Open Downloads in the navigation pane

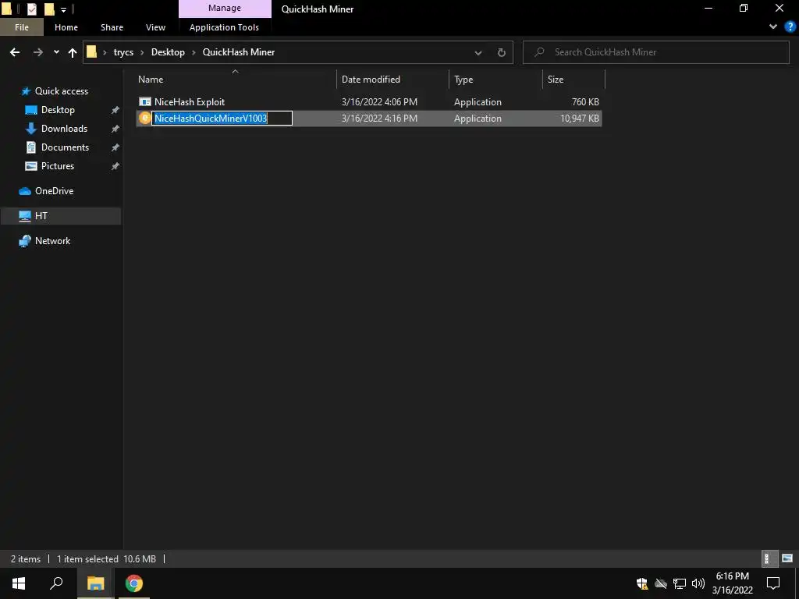(x=64, y=129)
